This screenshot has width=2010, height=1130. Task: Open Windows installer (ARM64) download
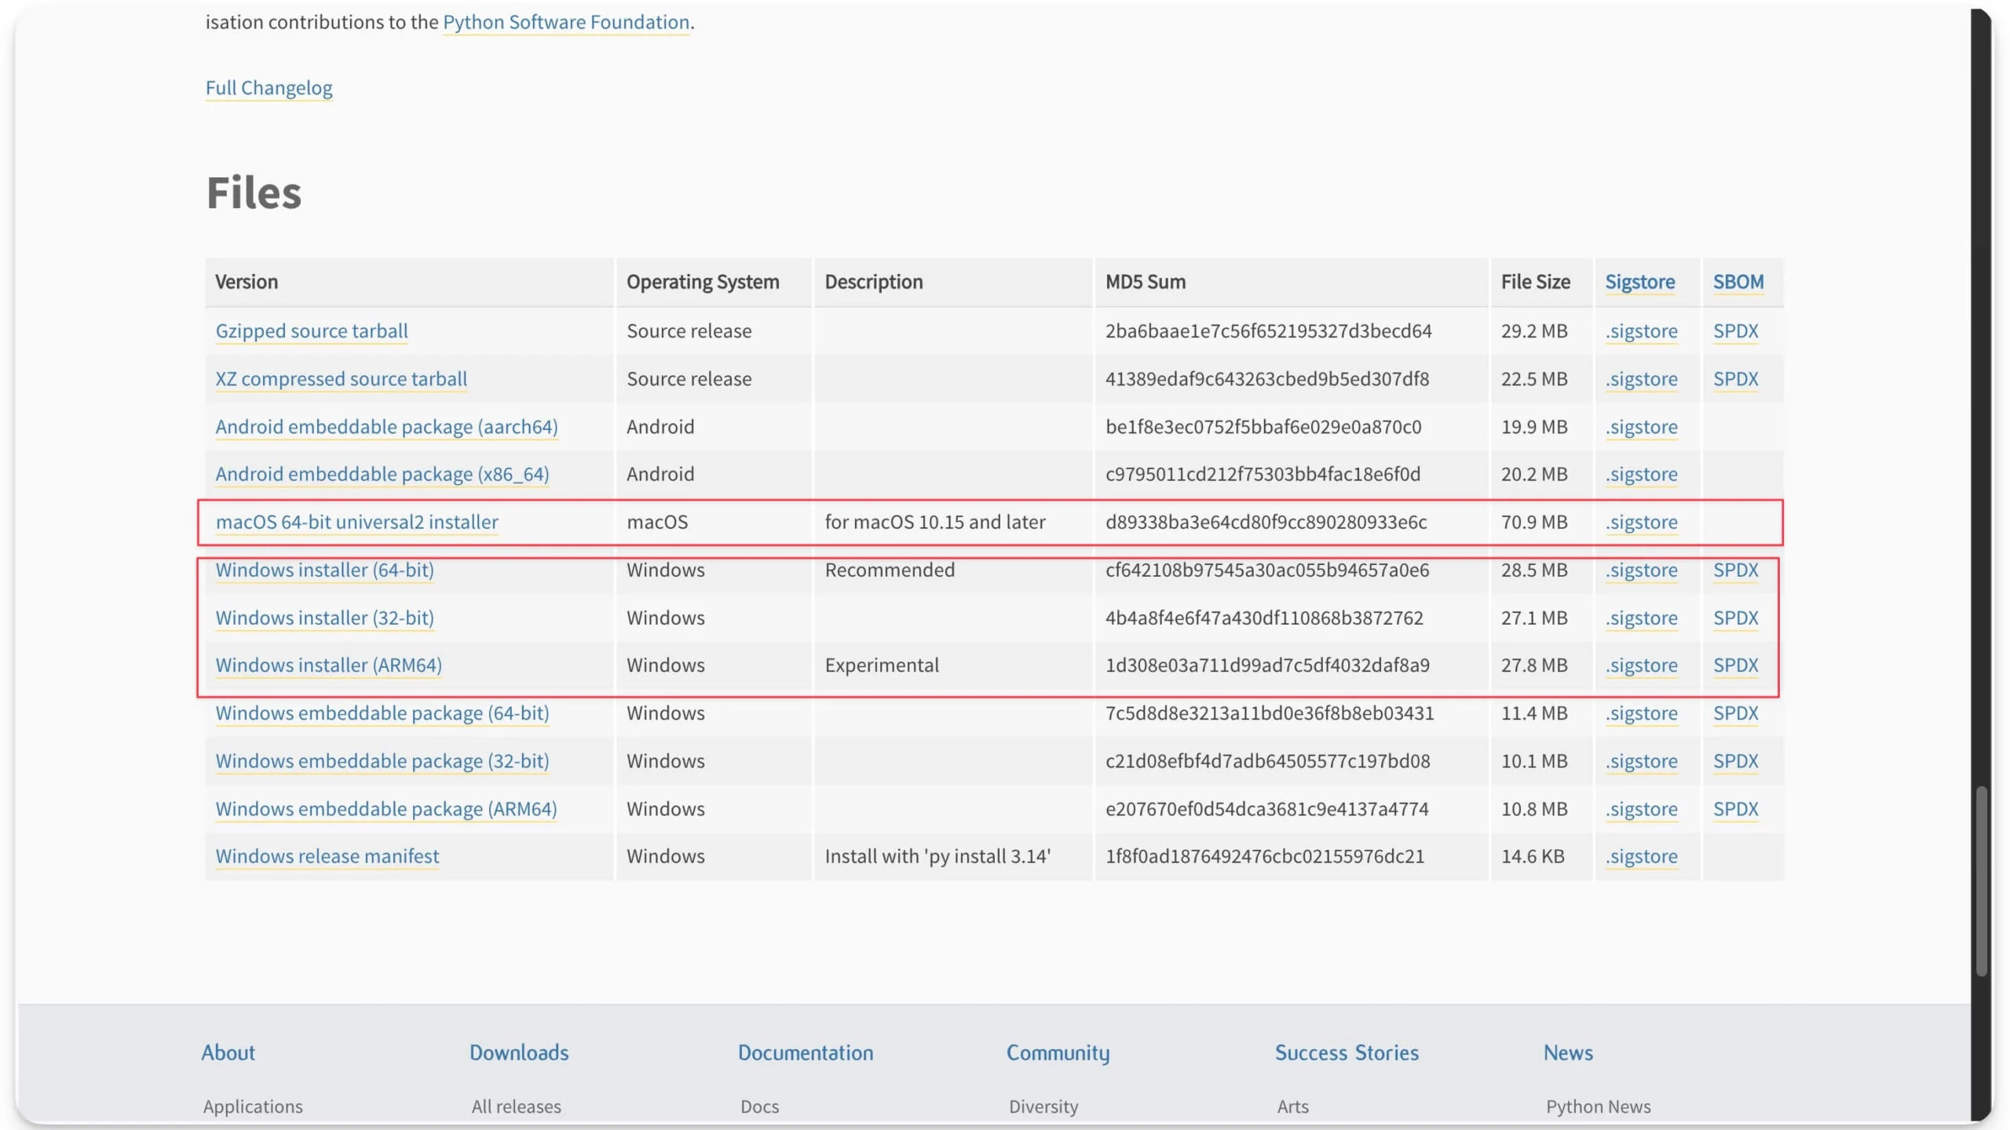328,665
